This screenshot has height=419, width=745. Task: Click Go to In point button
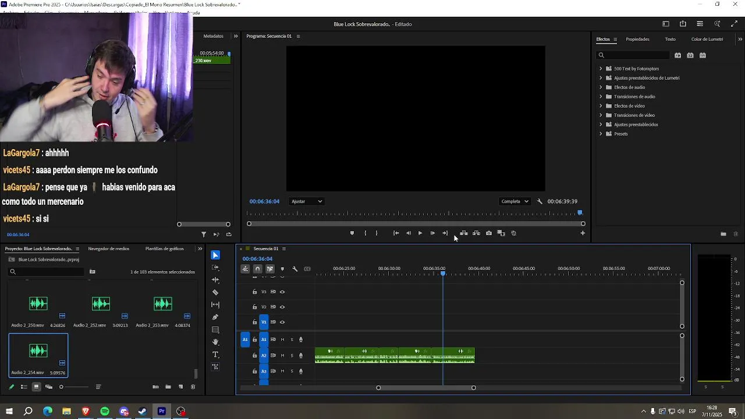click(396, 233)
